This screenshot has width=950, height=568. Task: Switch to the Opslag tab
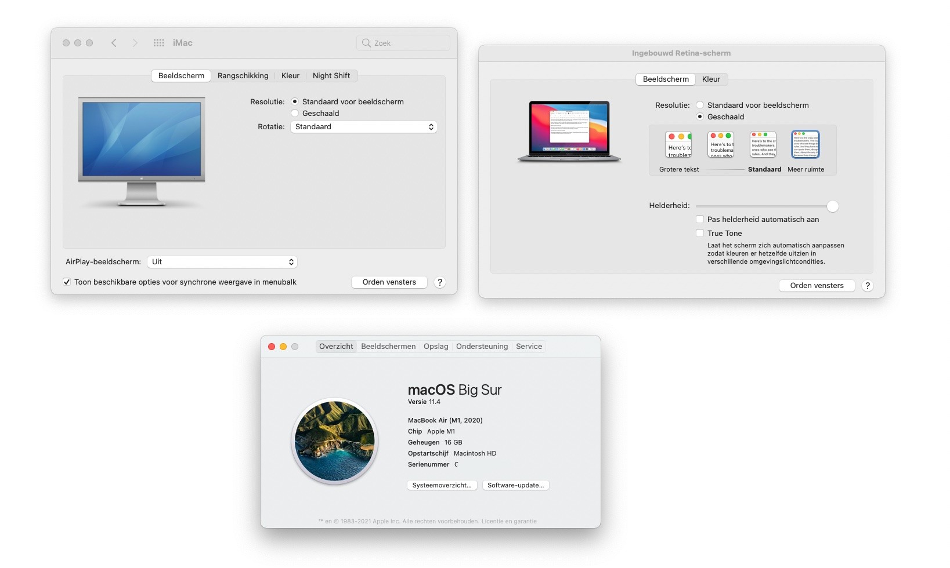(x=436, y=347)
